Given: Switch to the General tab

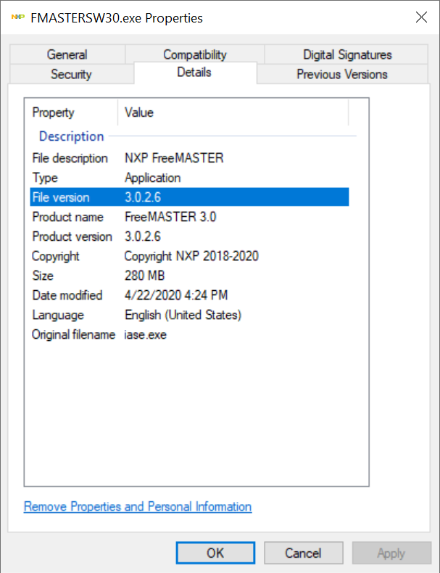Looking at the screenshot, I should [x=67, y=54].
